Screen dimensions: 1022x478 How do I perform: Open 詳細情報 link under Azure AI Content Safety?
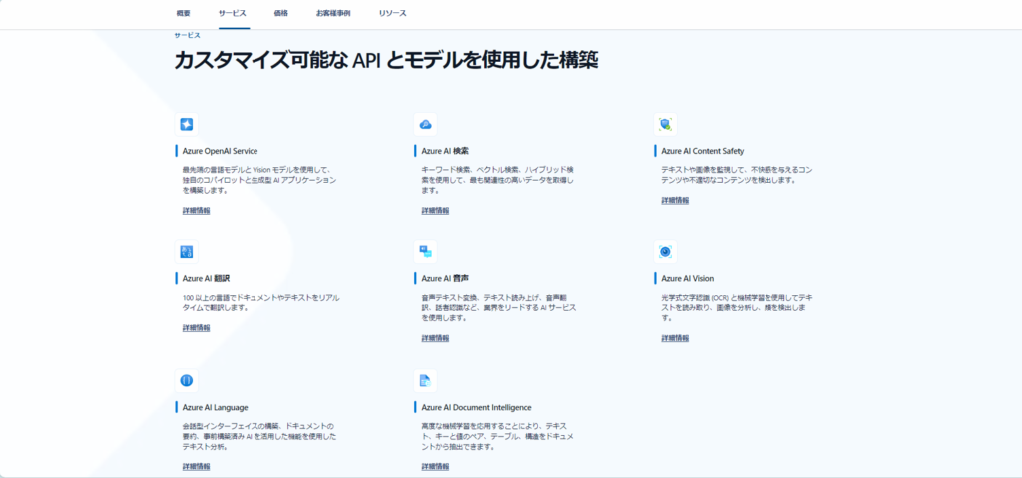tap(675, 200)
